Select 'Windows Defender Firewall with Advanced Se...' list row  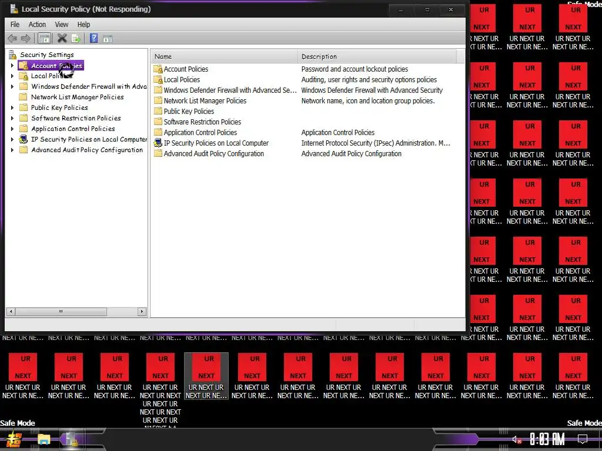click(230, 90)
